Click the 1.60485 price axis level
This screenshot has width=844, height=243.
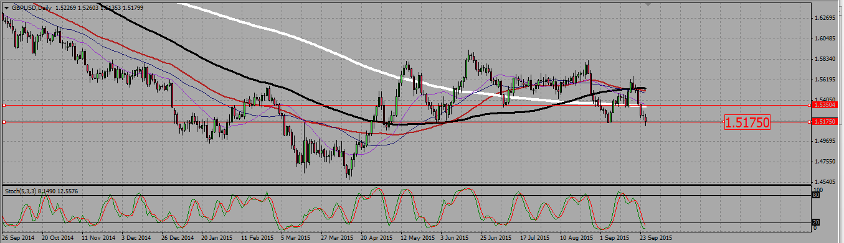point(825,39)
